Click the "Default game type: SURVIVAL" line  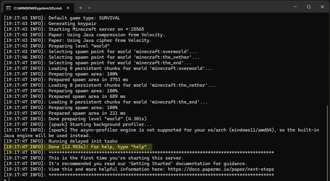(x=84, y=18)
